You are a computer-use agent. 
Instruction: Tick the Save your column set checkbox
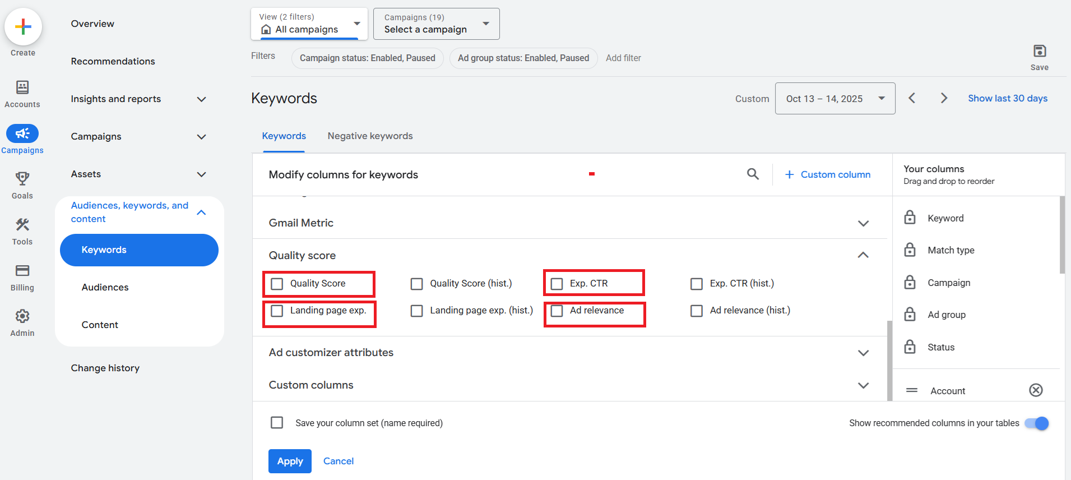coord(277,423)
